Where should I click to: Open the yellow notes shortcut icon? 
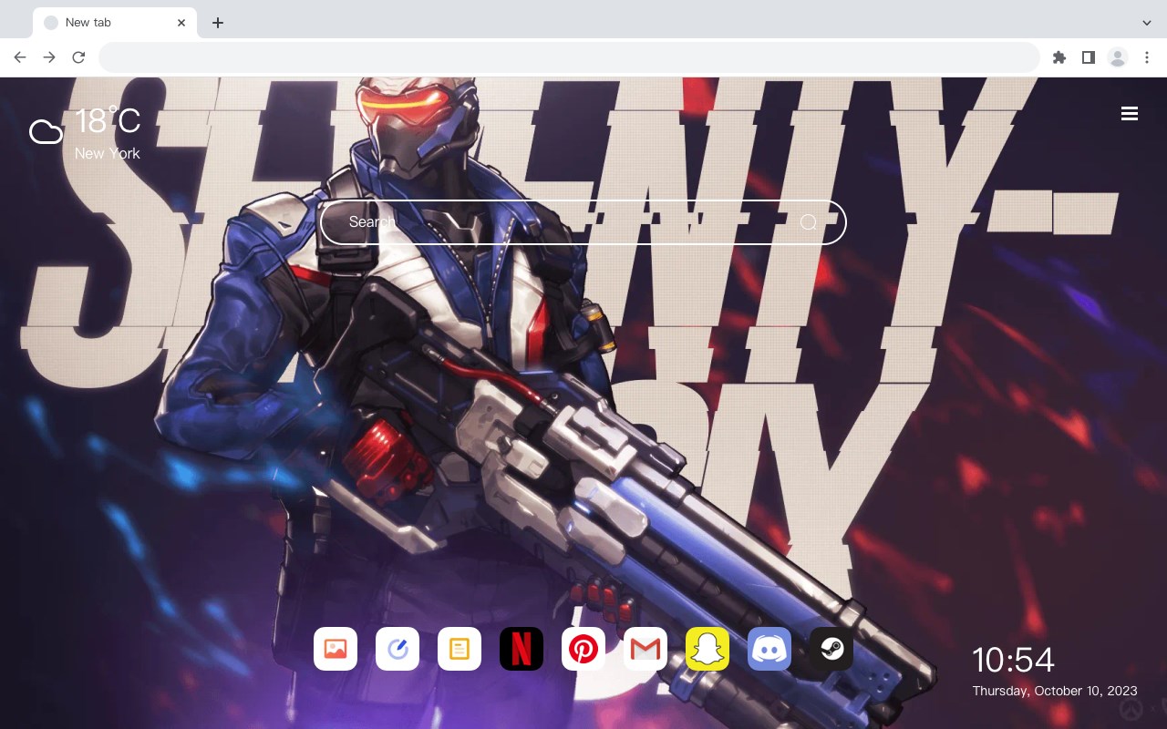[x=460, y=649]
